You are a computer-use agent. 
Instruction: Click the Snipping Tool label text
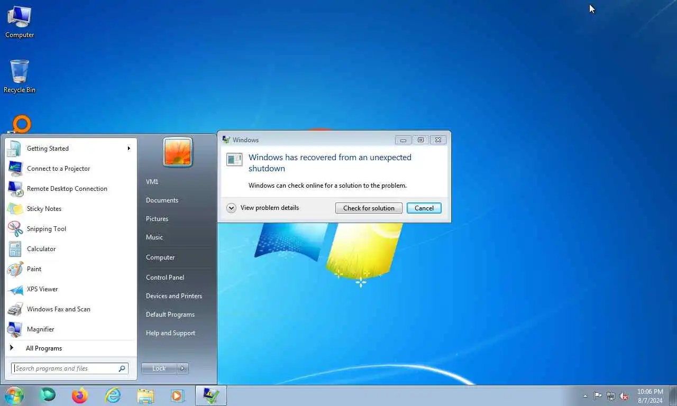click(47, 229)
